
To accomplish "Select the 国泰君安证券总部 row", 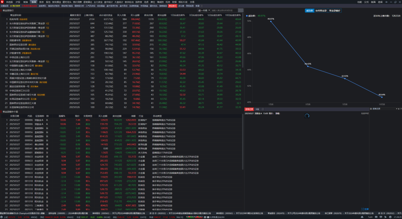I will pyautogui.click(x=121, y=45).
